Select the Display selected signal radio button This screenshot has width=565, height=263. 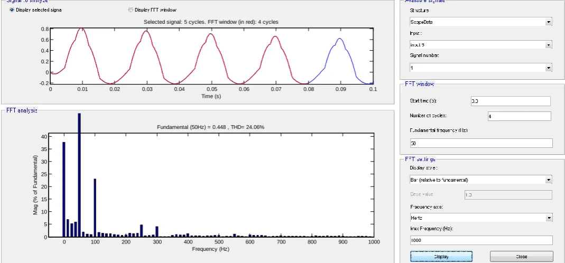(x=12, y=10)
